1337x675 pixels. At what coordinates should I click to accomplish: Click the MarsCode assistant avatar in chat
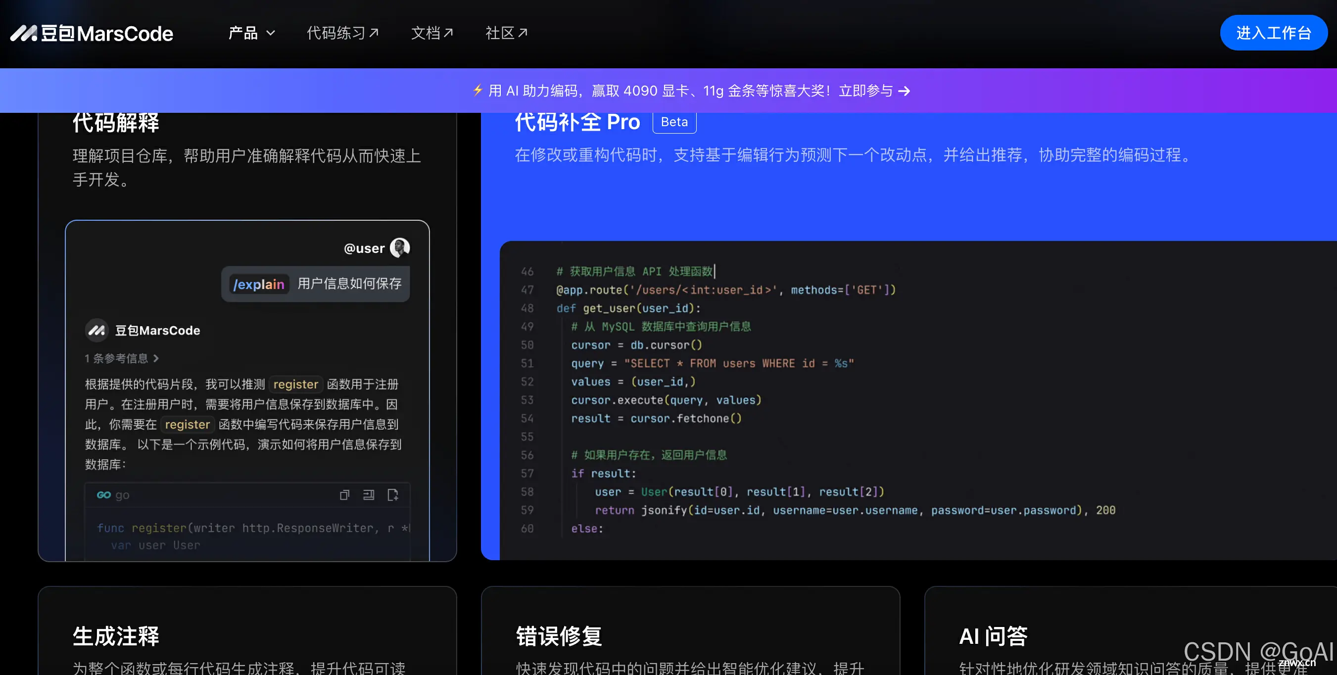click(x=96, y=330)
